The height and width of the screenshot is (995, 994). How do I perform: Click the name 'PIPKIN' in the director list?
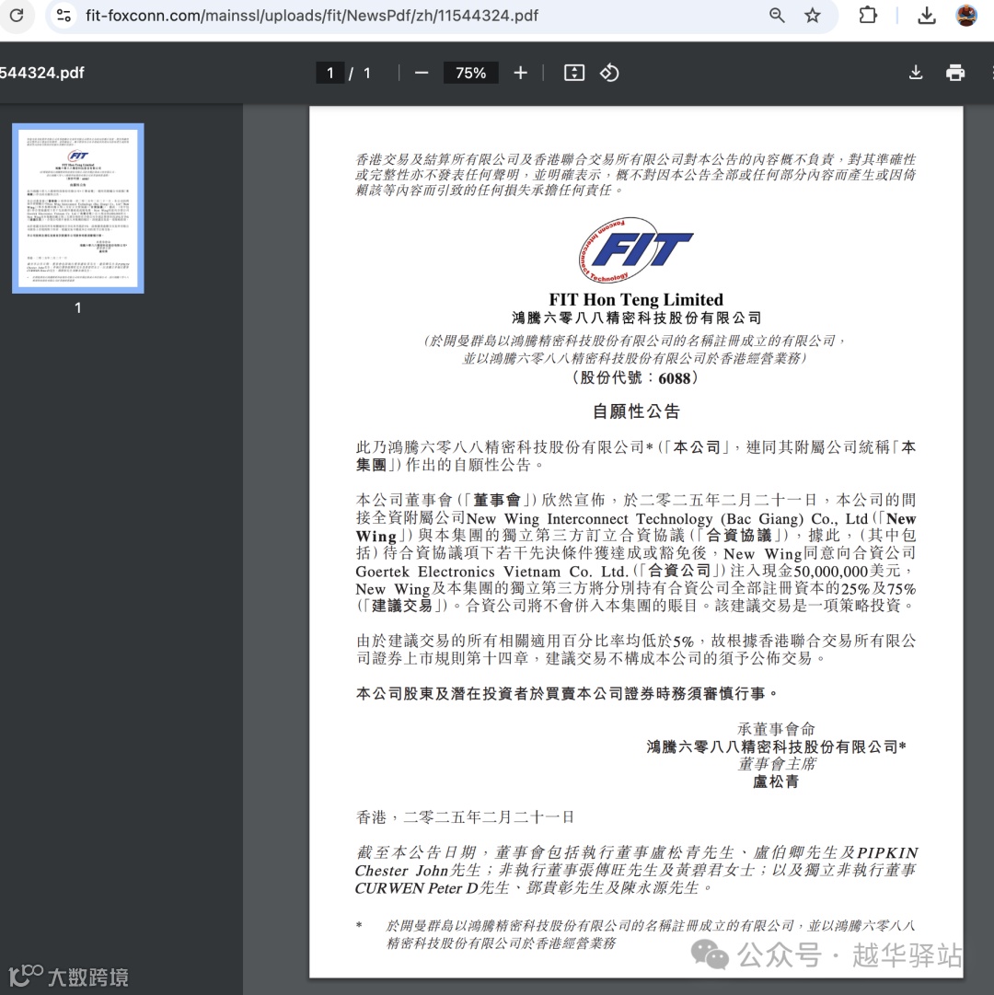click(x=887, y=853)
